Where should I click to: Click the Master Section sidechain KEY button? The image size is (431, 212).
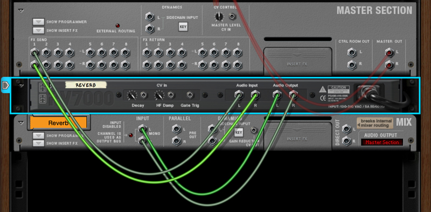(x=183, y=27)
